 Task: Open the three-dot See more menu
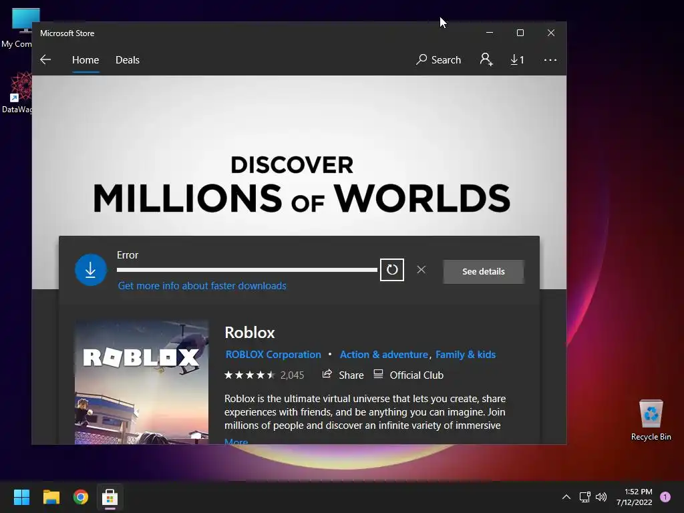pyautogui.click(x=550, y=59)
